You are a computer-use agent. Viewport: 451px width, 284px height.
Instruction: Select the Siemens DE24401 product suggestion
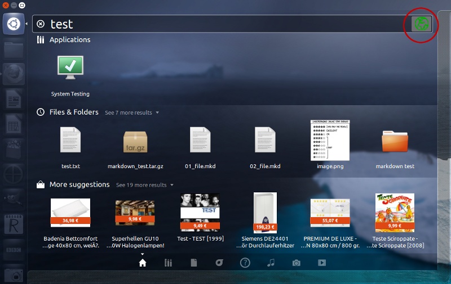point(265,213)
